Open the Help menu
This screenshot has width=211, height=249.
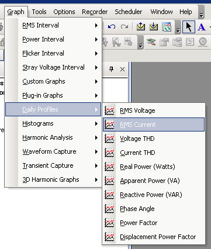coord(186,12)
